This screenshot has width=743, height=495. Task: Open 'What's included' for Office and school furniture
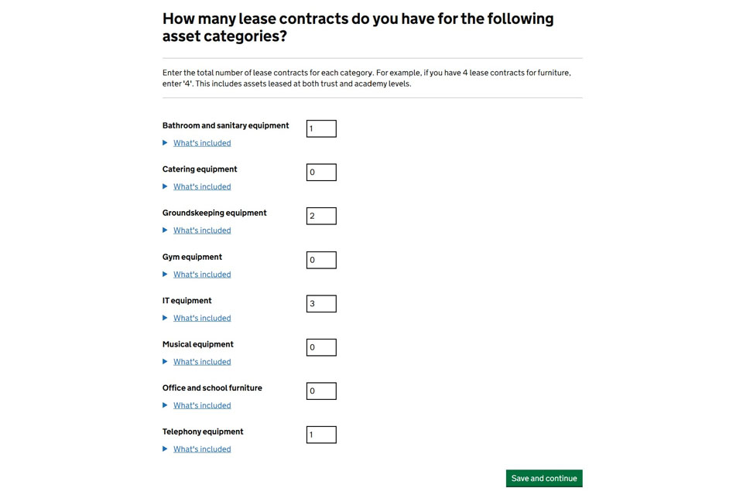(202, 405)
